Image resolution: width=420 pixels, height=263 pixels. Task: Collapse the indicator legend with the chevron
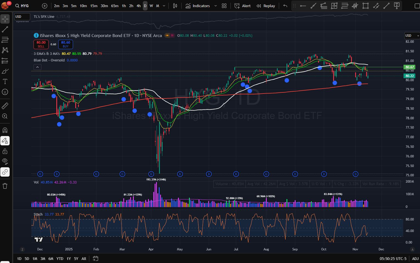pos(37,67)
